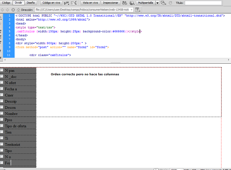This screenshot has height=170, width=231.
Task: Check the 'N _doc' checkbox
Action: pyautogui.click(x=2, y=76)
